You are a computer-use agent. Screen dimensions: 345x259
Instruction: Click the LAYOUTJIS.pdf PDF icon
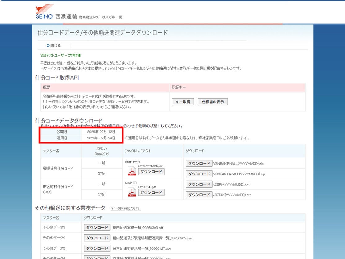132,192
